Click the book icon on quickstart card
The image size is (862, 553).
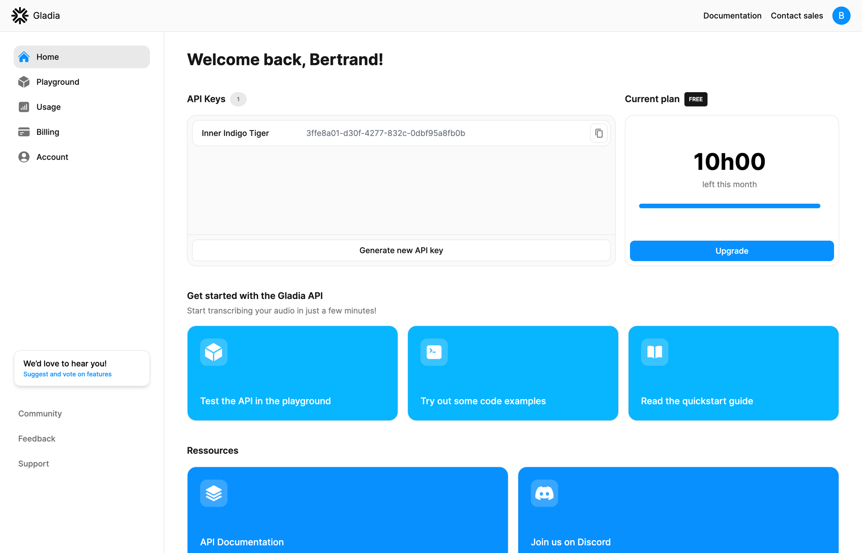tap(654, 352)
